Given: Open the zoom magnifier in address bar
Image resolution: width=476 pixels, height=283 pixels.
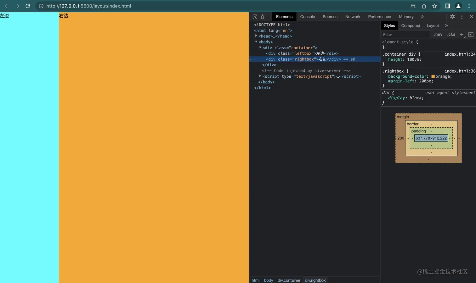Looking at the screenshot, I should [x=413, y=6].
